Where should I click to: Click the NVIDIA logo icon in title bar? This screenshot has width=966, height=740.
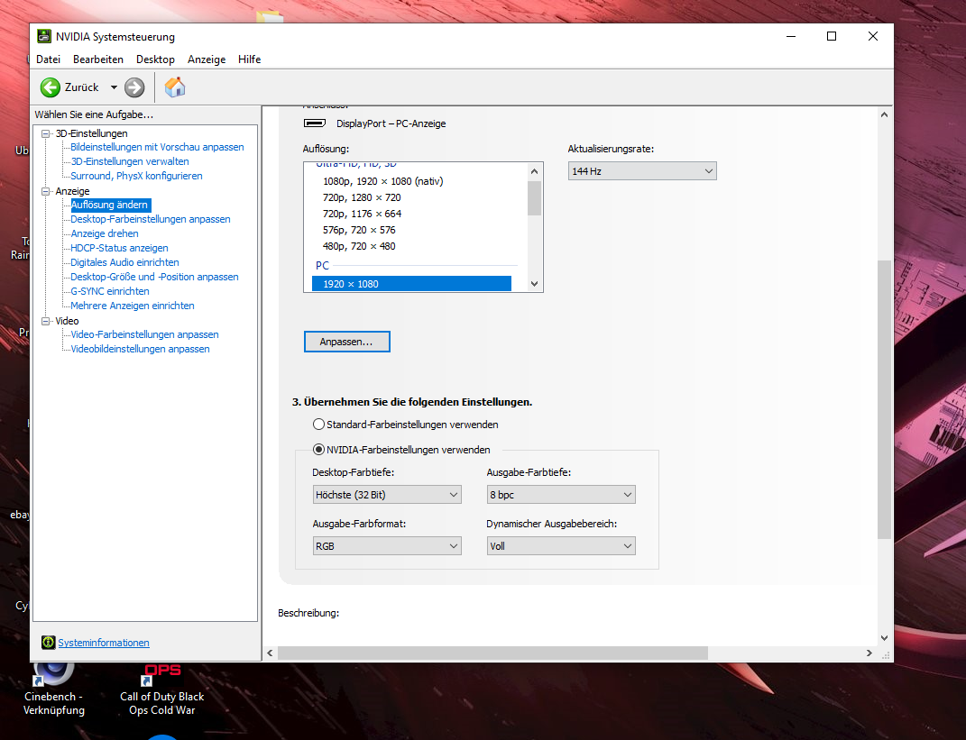[43, 36]
